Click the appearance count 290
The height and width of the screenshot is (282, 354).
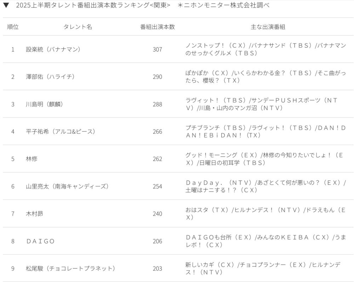157,77
